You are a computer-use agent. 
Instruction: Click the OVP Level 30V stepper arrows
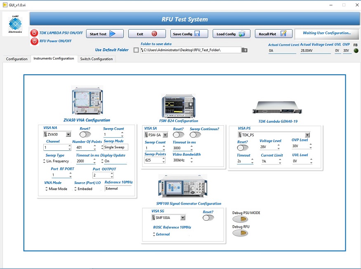[311, 146]
